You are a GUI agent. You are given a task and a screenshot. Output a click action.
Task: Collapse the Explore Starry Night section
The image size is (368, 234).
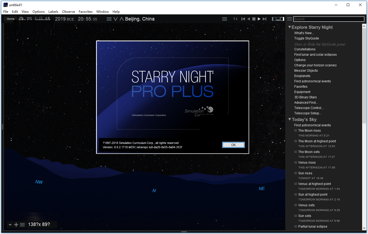290,27
